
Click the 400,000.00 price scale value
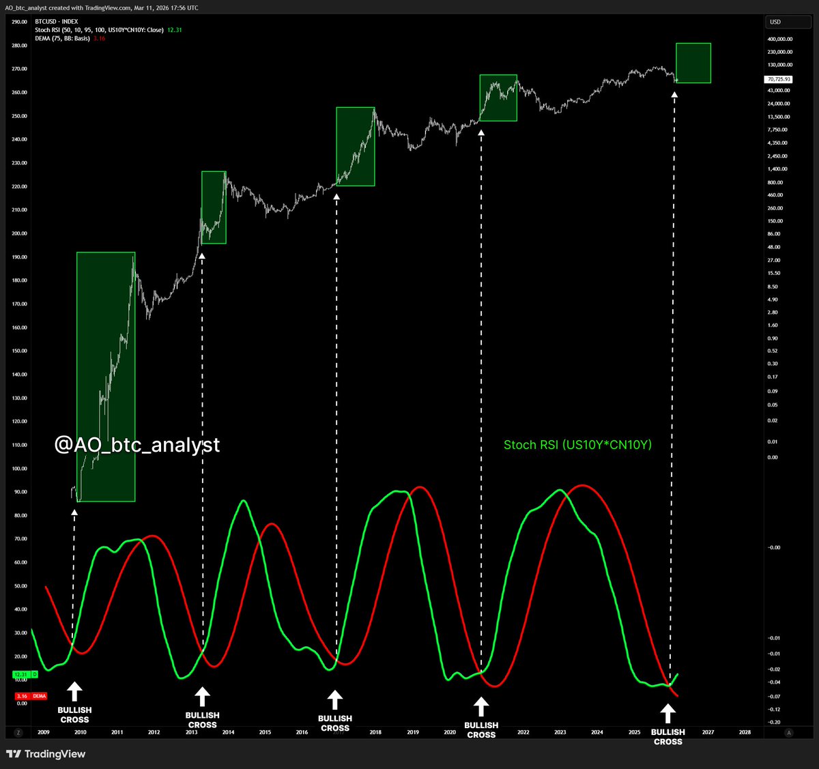(779, 39)
